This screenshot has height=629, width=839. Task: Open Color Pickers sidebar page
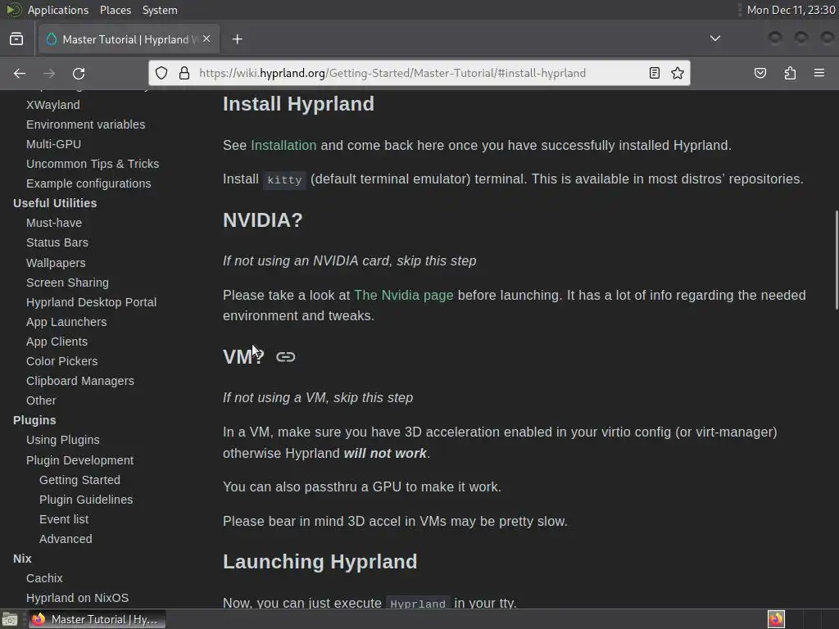pyautogui.click(x=62, y=361)
